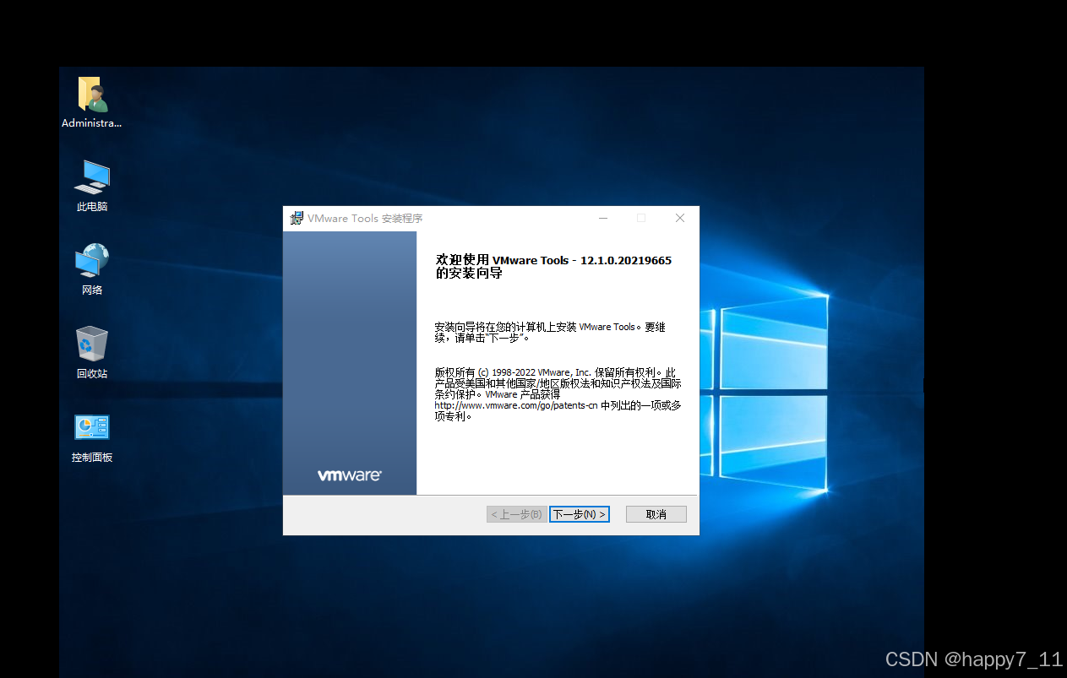Click the 欢迎使用 VMware Tools heading text

pos(553,267)
